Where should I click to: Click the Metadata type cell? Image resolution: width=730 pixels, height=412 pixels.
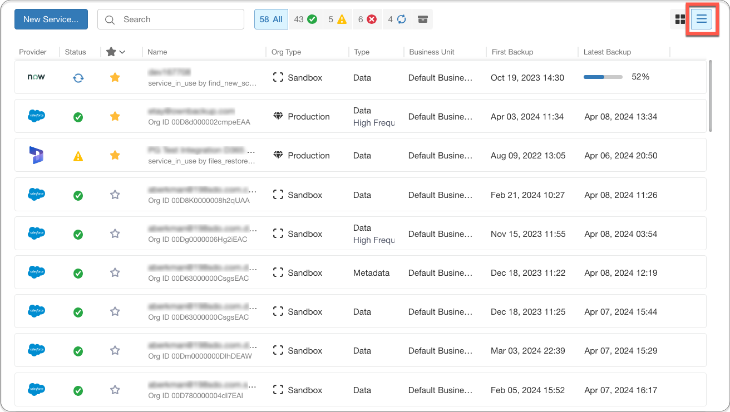coord(371,273)
